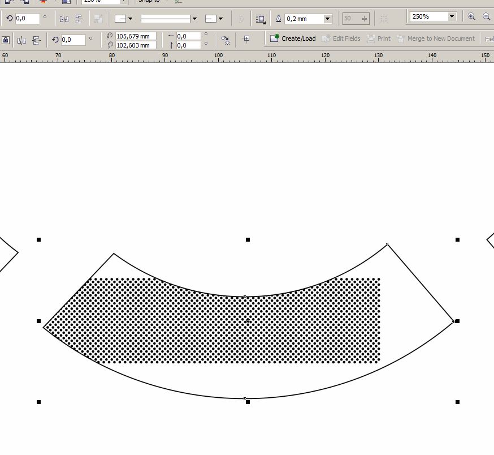Viewport: 494px width, 455px height.
Task: Click the Print merge button
Action: tap(379, 38)
